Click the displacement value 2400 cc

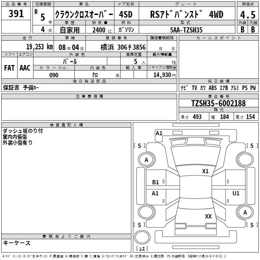[x=102, y=30]
